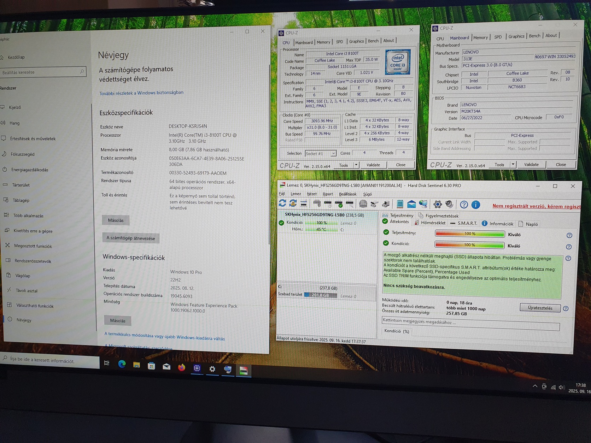591x443 pixels.
Task: Open File Explorer from the taskbar
Action: pos(136,365)
